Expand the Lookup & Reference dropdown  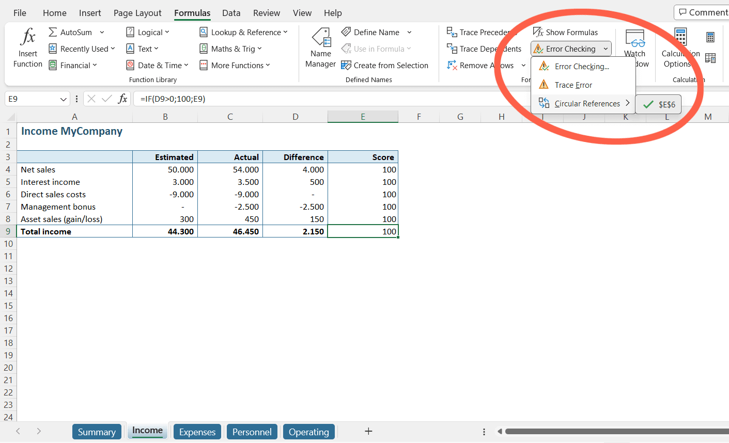[x=285, y=33]
